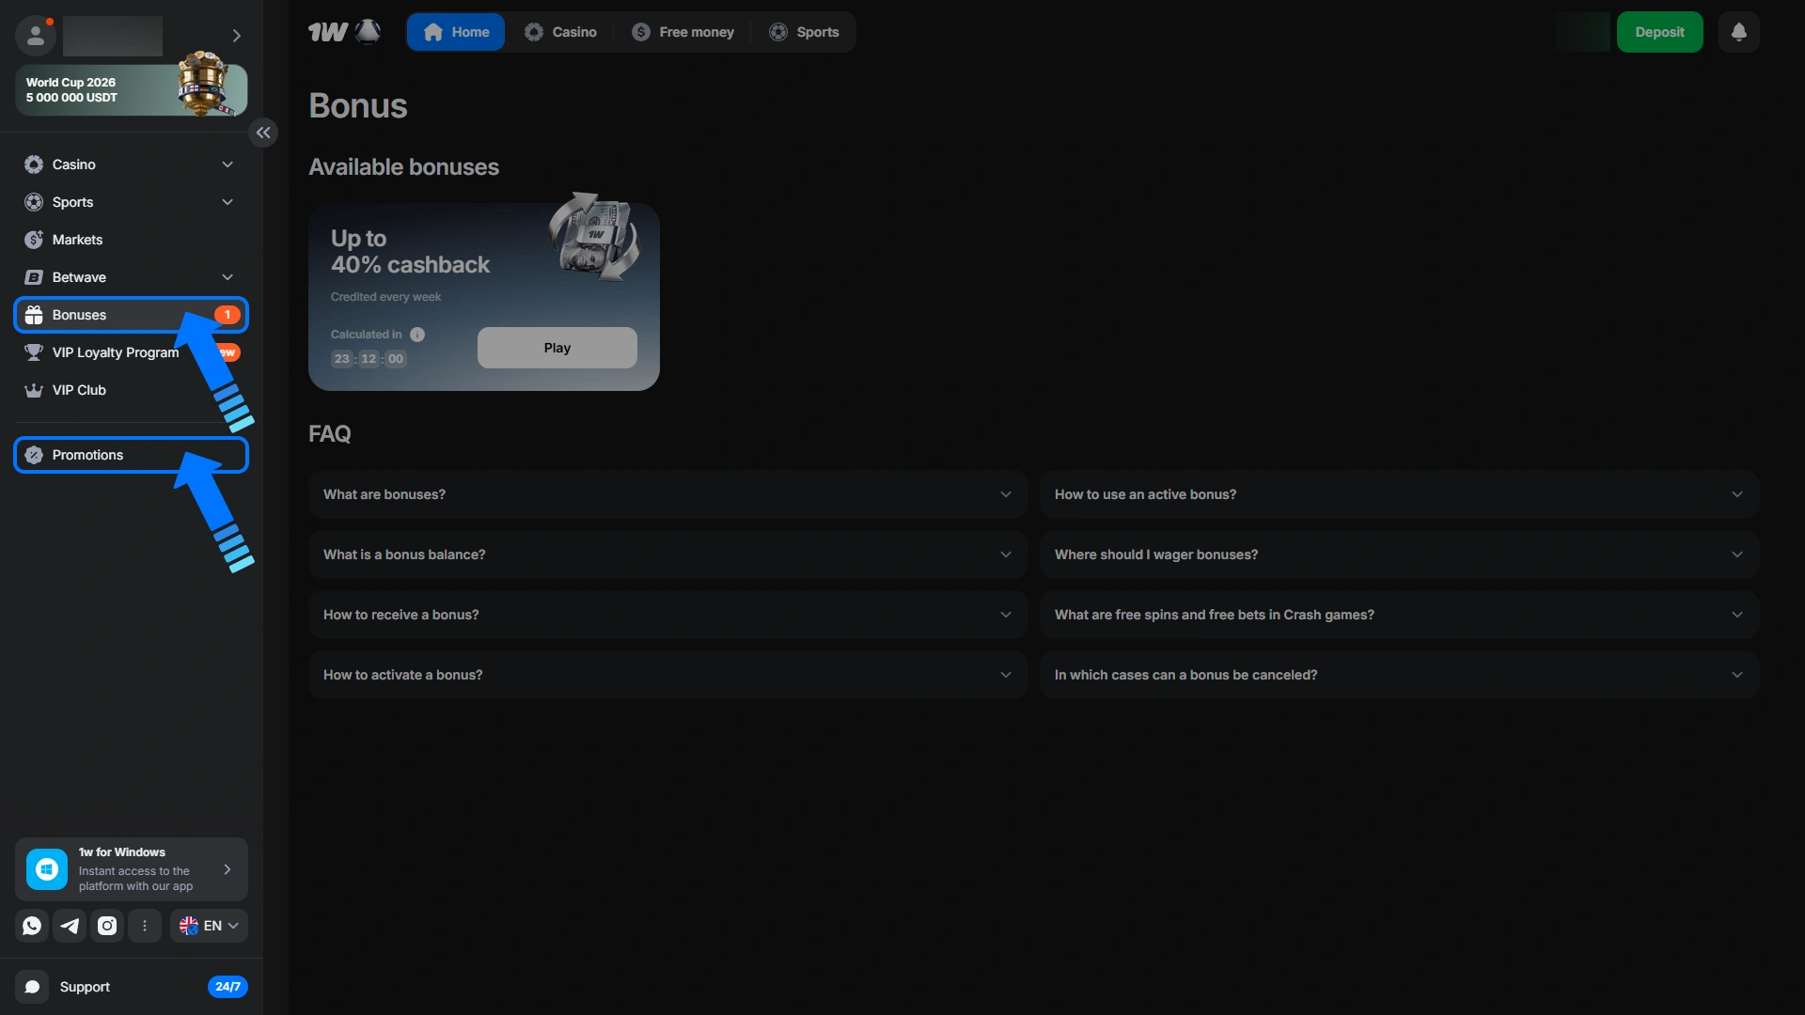Expand 'How to use an active bonus?' FAQ
Image resolution: width=1805 pixels, height=1015 pixels.
tap(1400, 494)
